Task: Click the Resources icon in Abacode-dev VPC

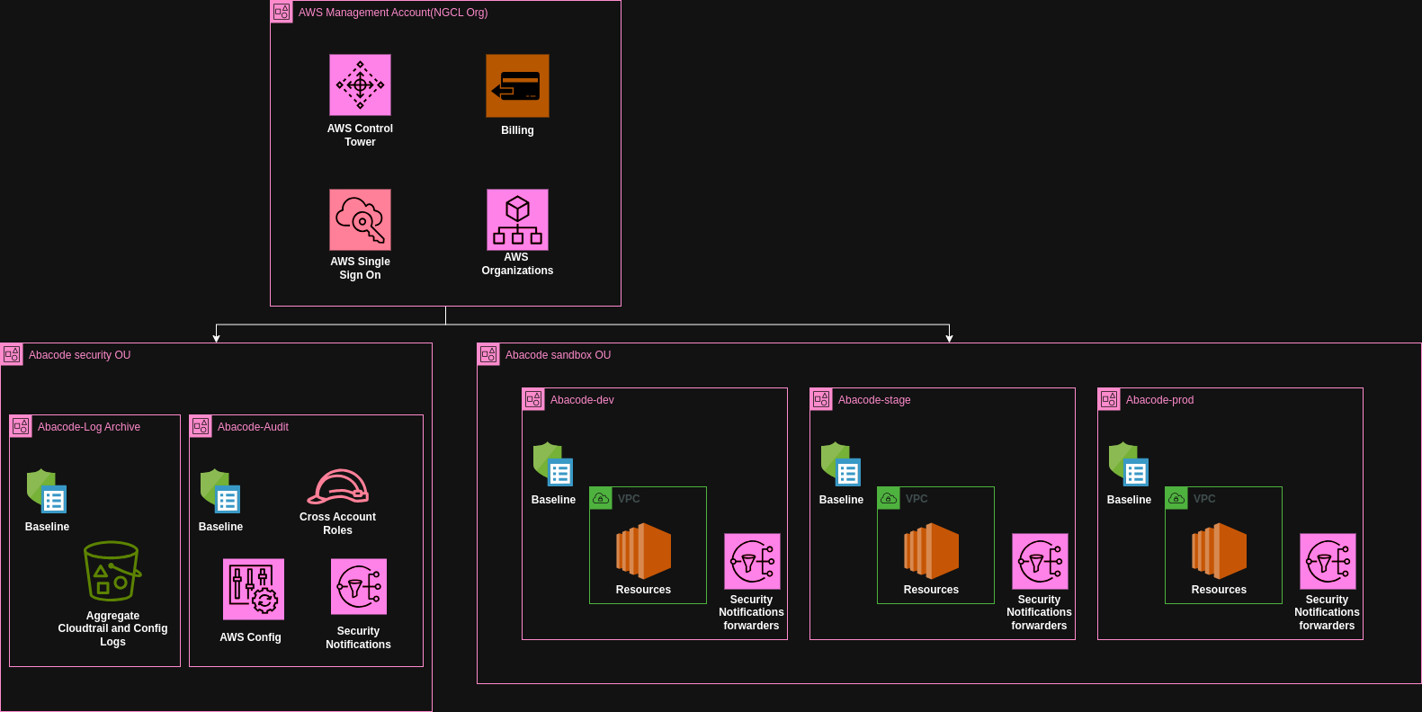Action: click(x=643, y=551)
